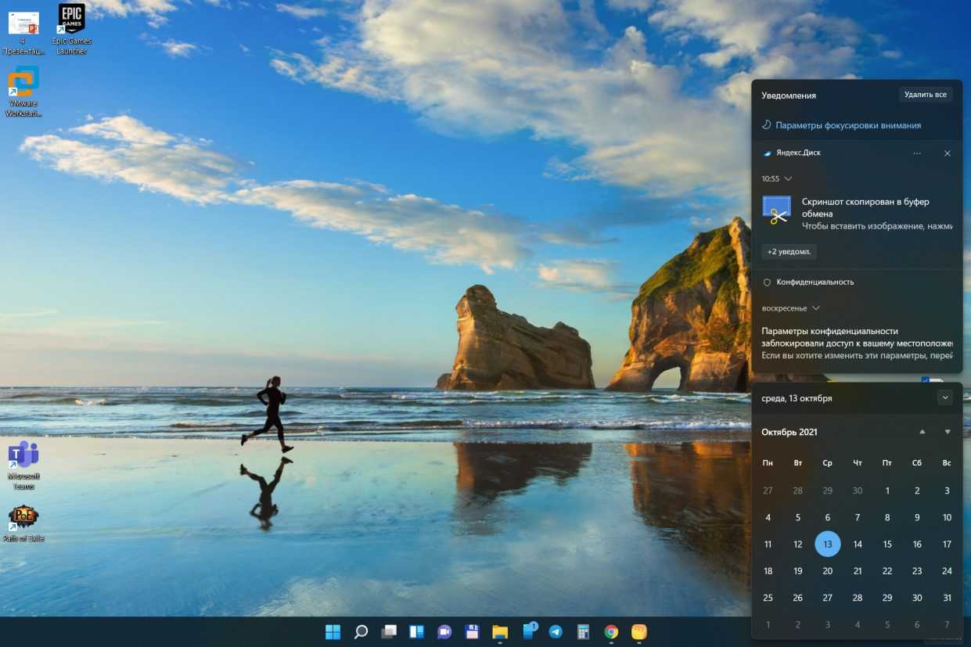Viewport: 971px width, 647px height.
Task: Open File Explorer from the taskbar
Action: pyautogui.click(x=500, y=632)
